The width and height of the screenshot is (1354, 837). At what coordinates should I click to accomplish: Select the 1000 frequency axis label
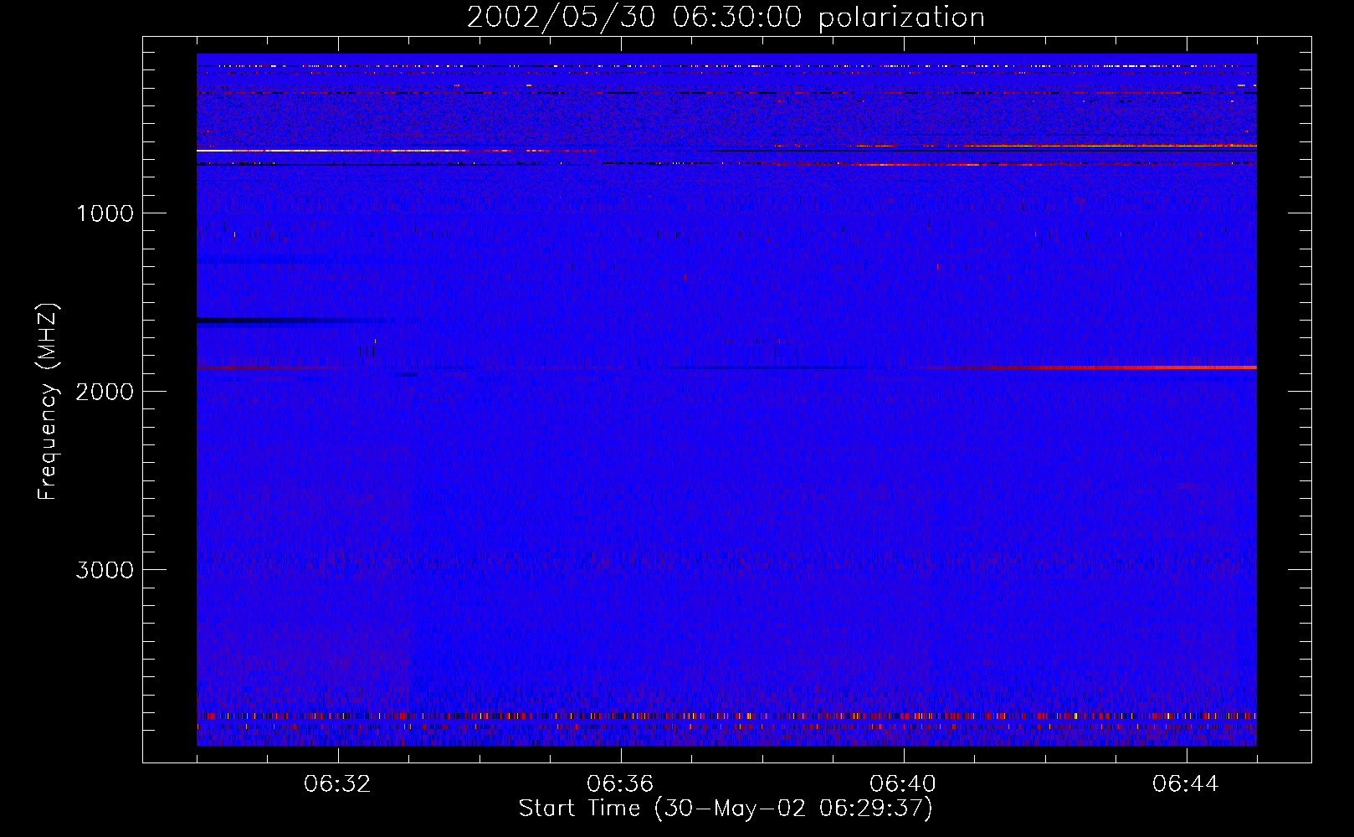click(x=105, y=213)
